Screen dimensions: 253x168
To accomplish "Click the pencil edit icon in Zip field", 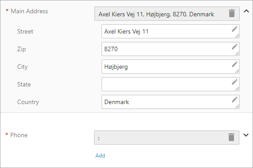I will 234,47.
